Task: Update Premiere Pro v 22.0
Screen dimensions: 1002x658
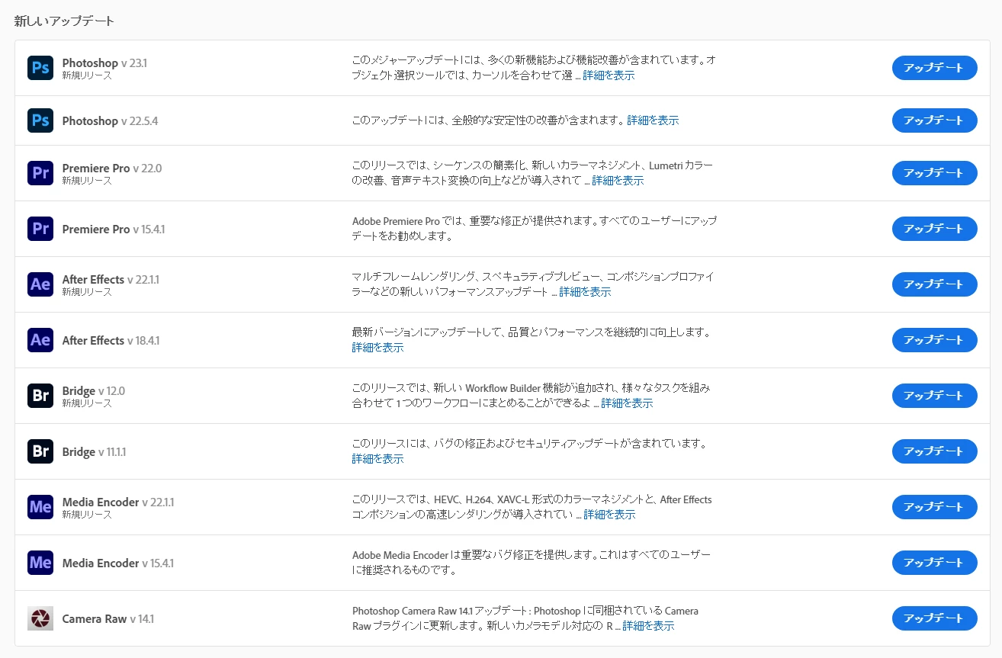Action: click(x=934, y=173)
